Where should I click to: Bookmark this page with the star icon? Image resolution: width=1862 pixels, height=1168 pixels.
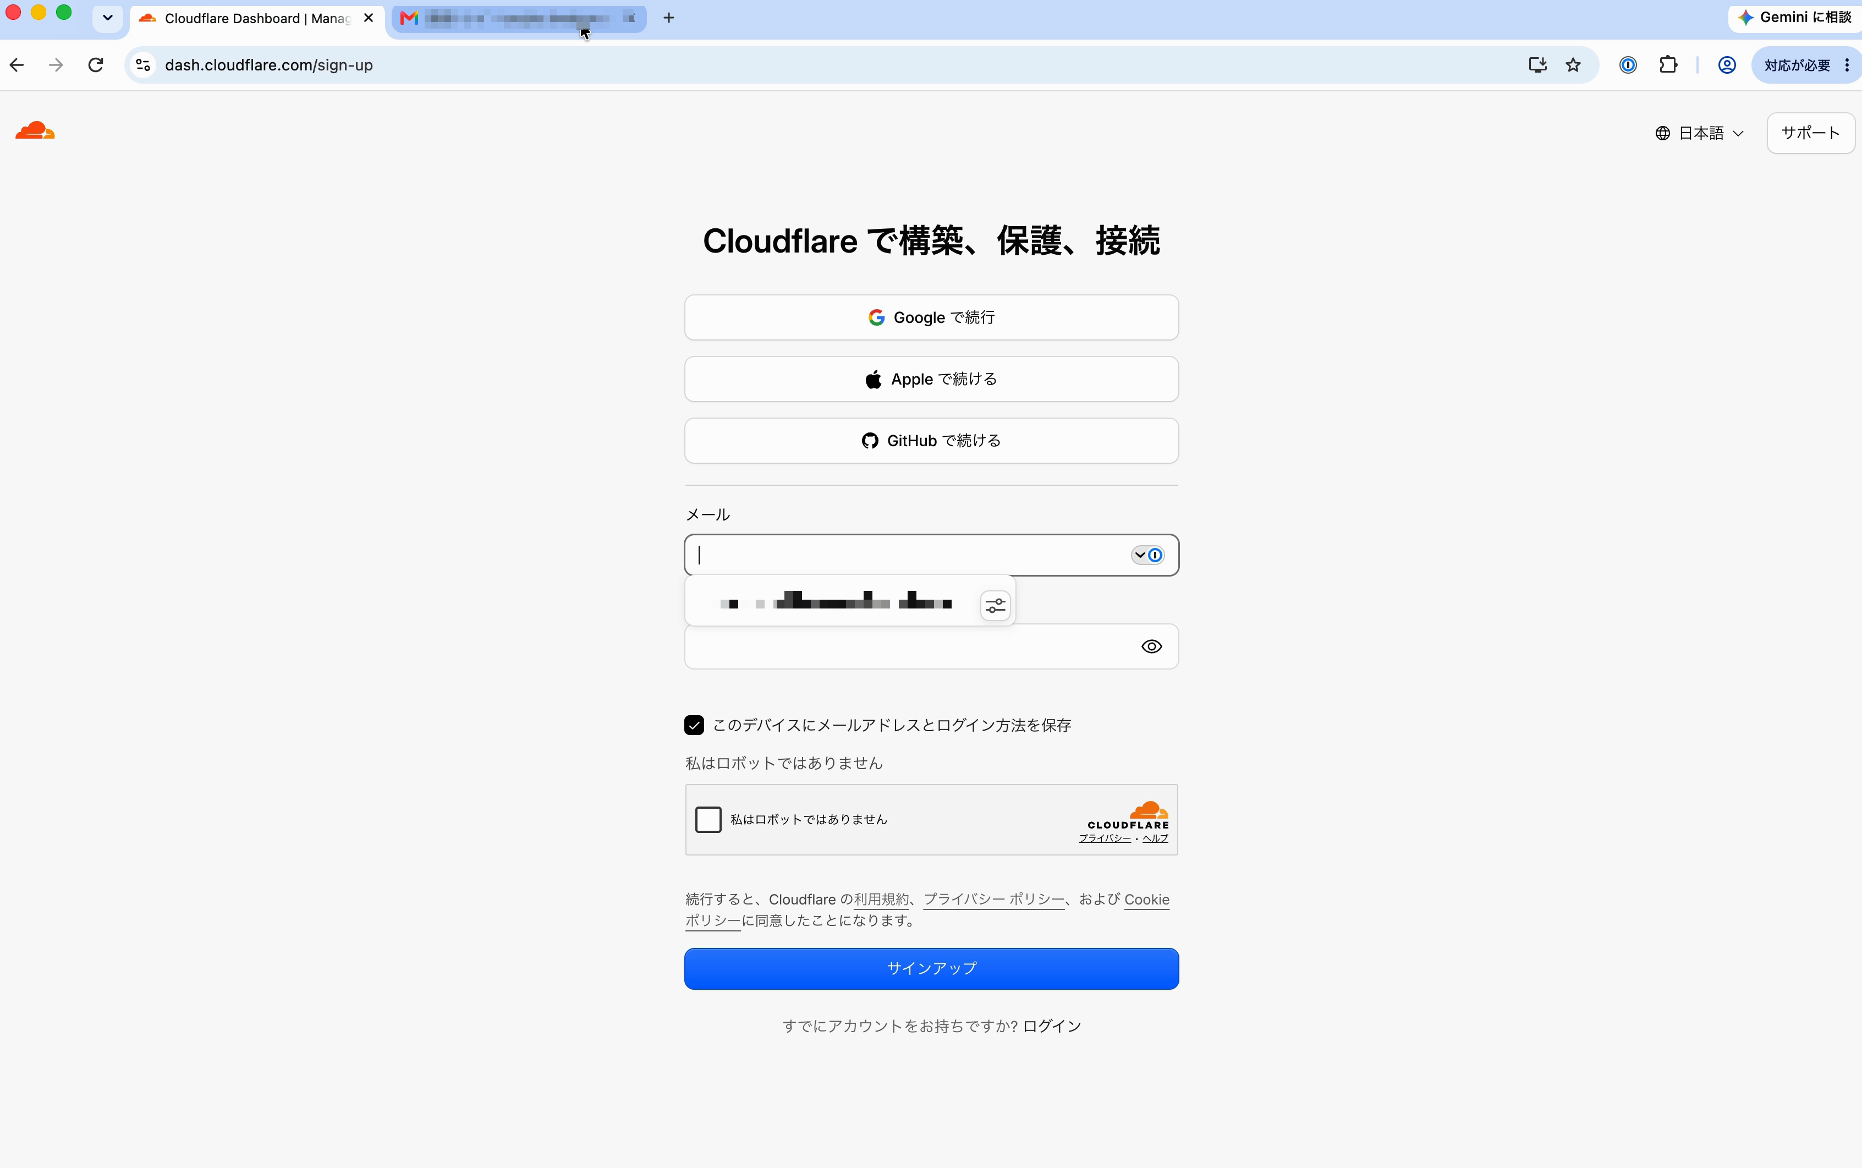pos(1573,65)
